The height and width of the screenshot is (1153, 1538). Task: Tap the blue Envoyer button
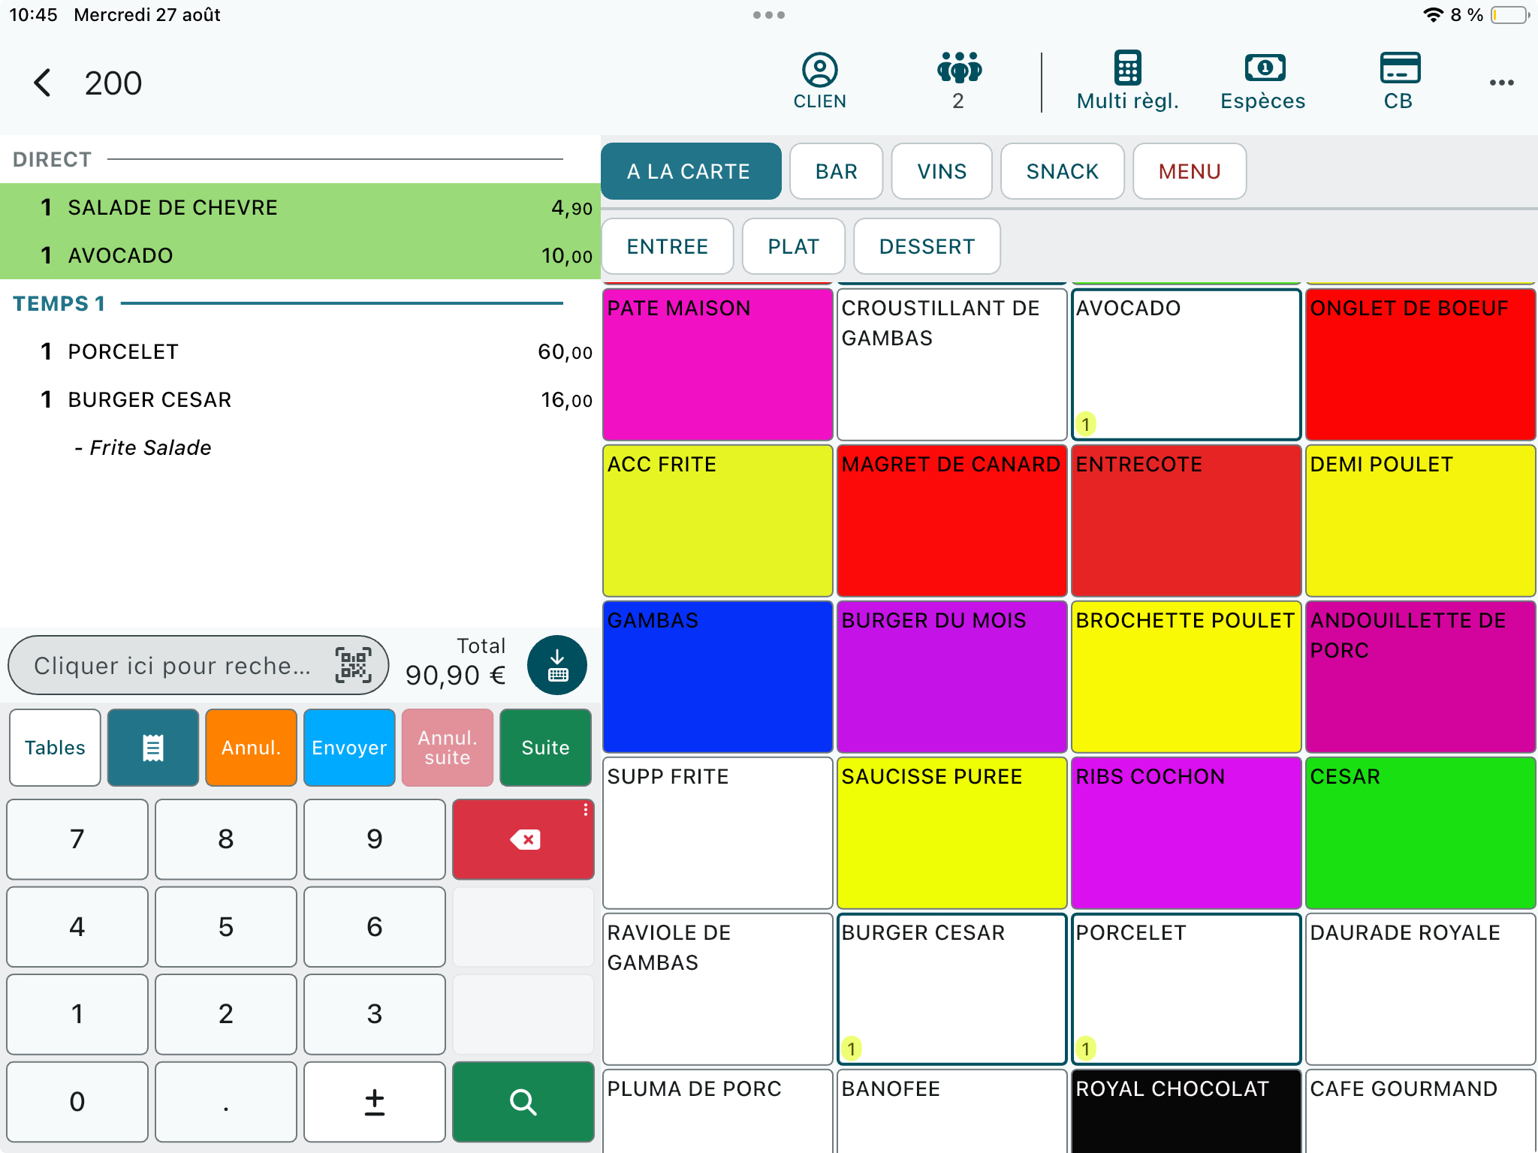(349, 748)
